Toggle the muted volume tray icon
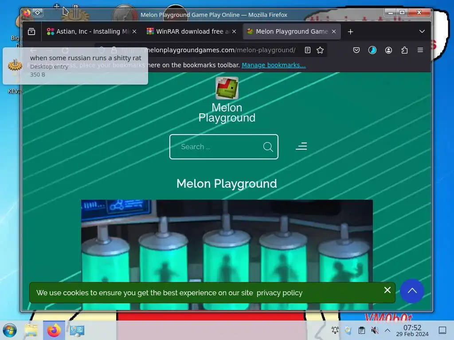The width and height of the screenshot is (454, 340). (x=375, y=330)
